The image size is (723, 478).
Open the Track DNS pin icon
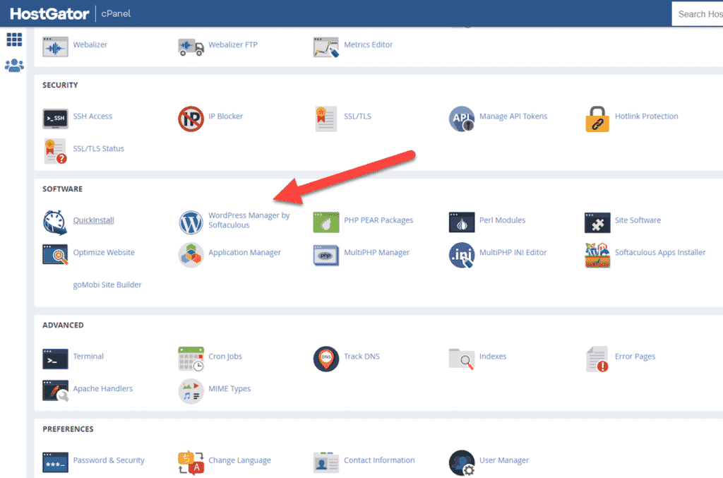pos(326,359)
